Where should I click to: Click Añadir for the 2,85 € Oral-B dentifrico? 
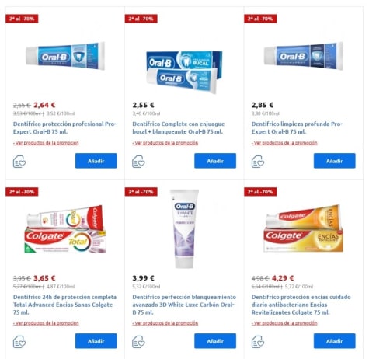pos(335,161)
